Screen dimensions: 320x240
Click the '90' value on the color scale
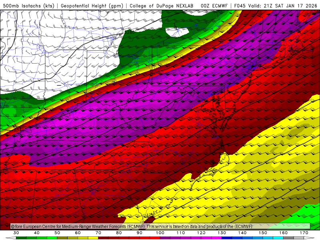pyautogui.click(x=140, y=233)
